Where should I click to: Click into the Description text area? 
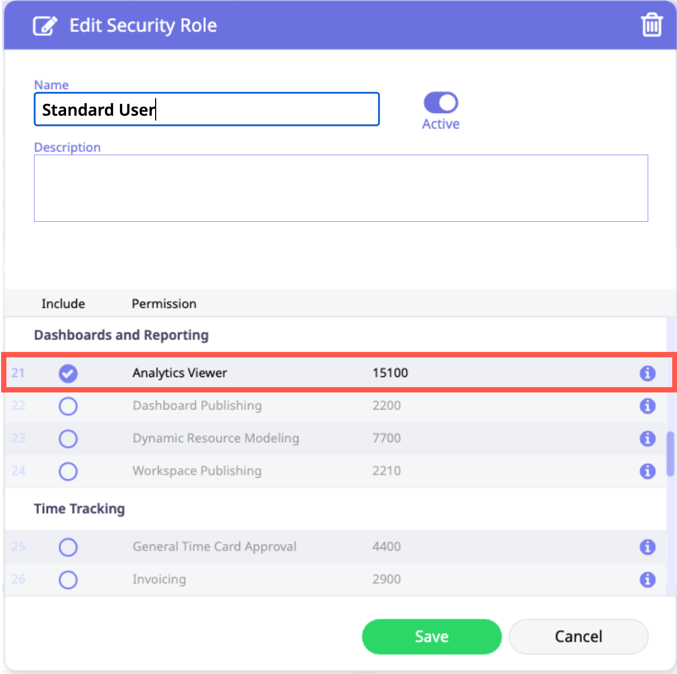point(341,188)
